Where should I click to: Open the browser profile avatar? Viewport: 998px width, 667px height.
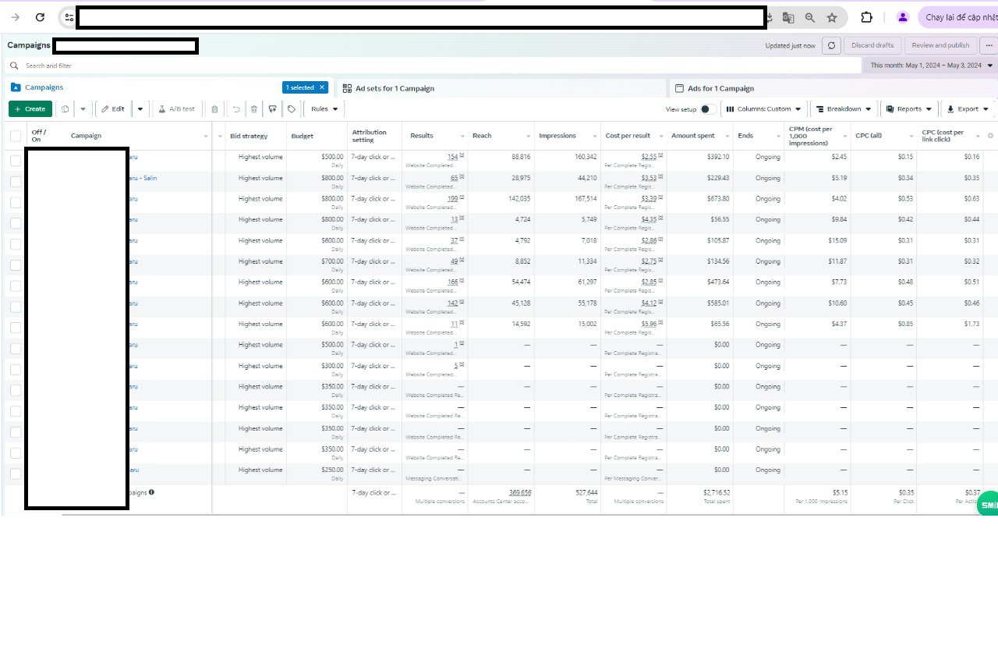pos(902,17)
